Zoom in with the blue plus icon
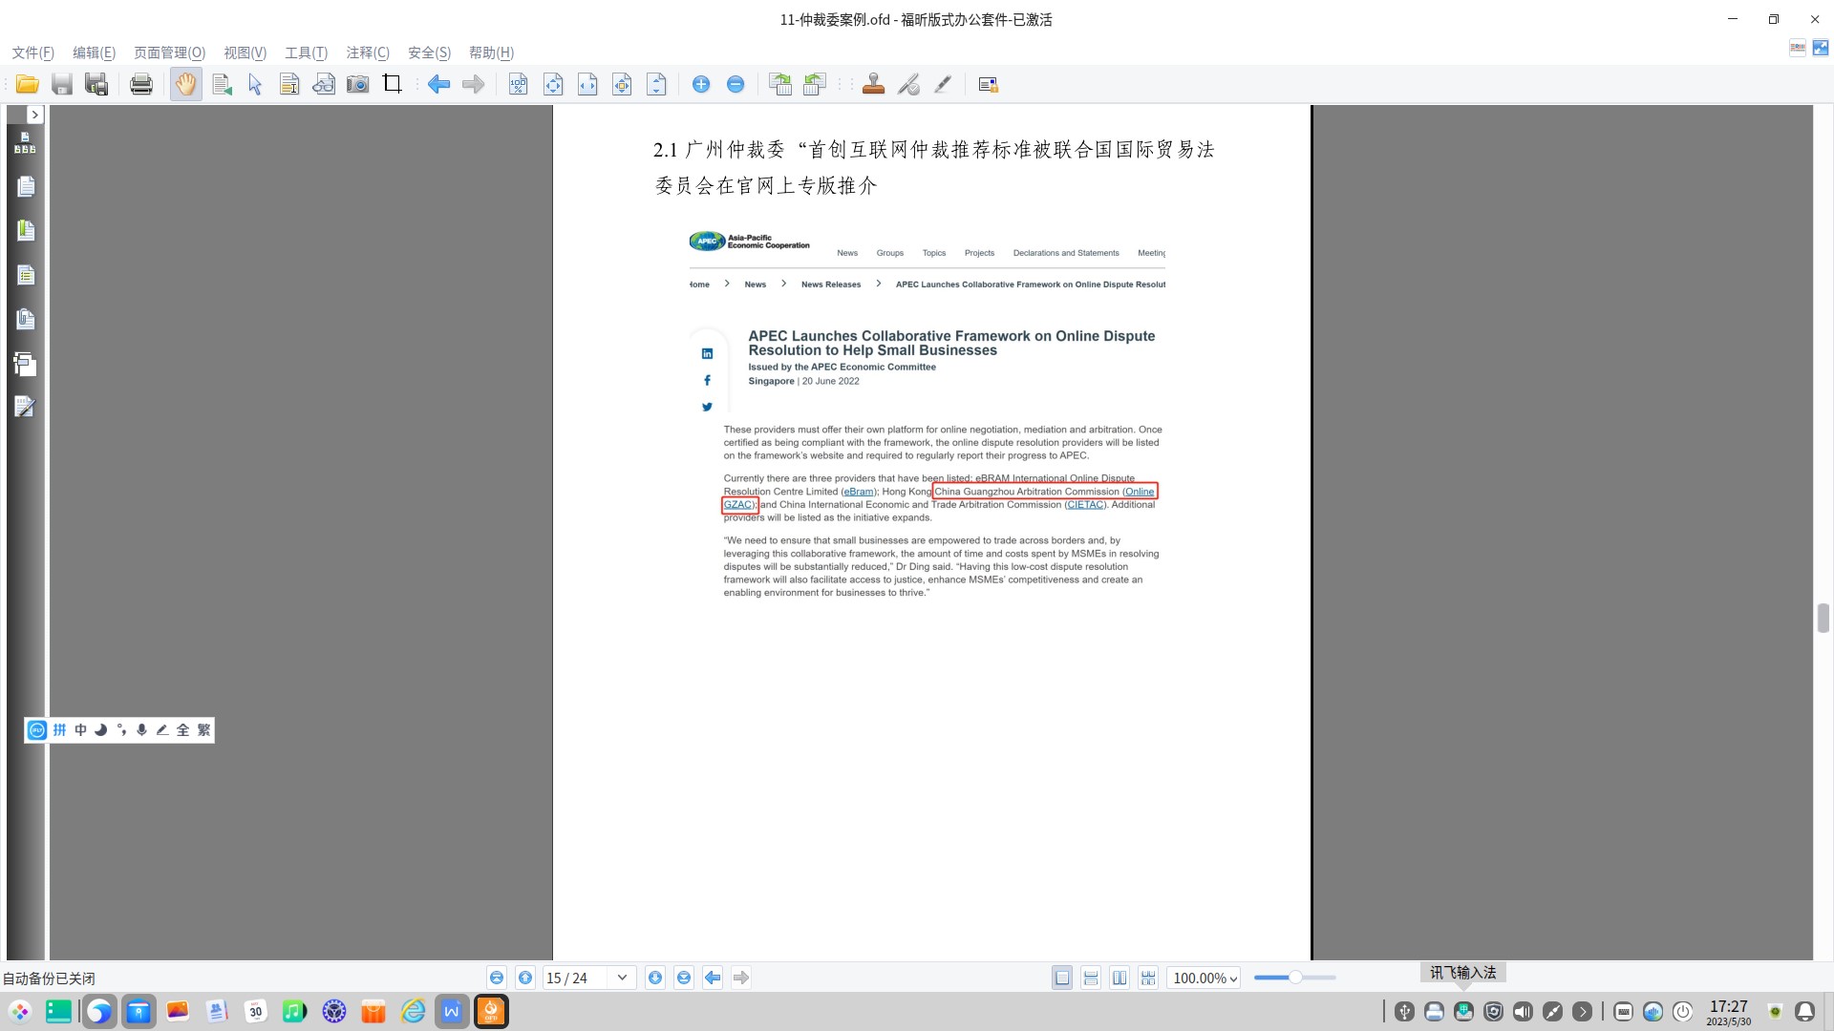The width and height of the screenshot is (1834, 1031). 701,85
